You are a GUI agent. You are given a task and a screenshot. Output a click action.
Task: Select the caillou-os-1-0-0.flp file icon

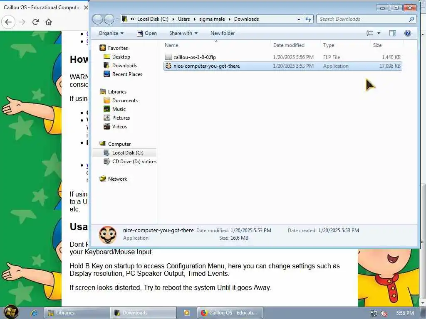point(168,57)
